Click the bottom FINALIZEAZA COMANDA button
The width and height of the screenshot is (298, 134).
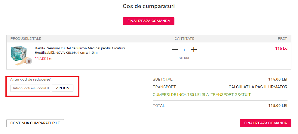[x=266, y=123]
